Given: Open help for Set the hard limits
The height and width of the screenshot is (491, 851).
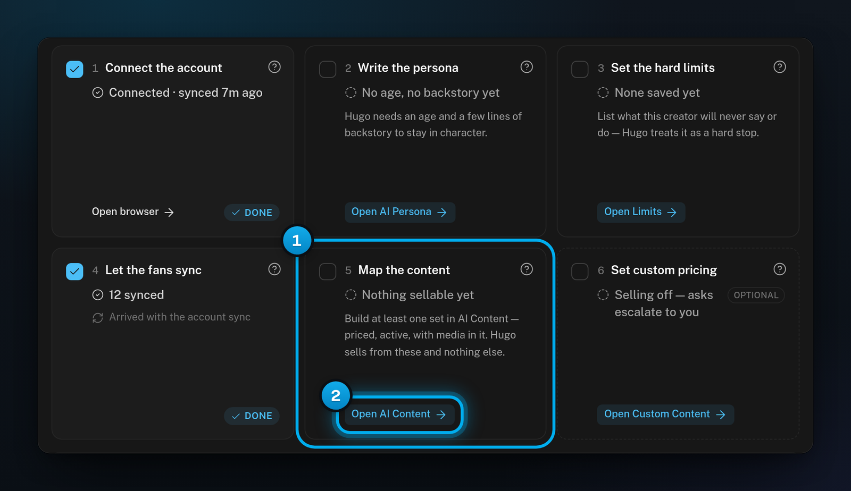Looking at the screenshot, I should tap(780, 67).
